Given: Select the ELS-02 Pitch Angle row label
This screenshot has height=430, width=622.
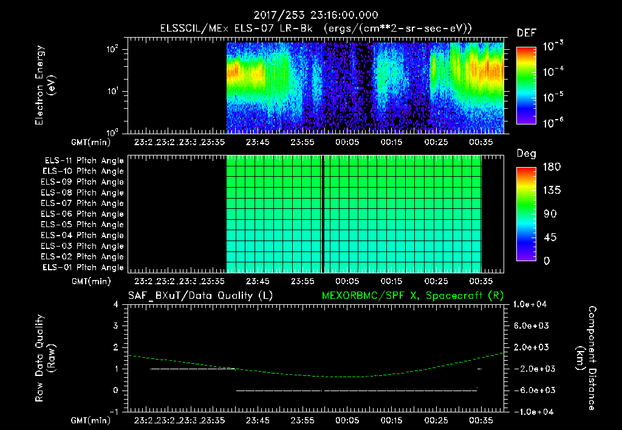Looking at the screenshot, I should [x=83, y=257].
